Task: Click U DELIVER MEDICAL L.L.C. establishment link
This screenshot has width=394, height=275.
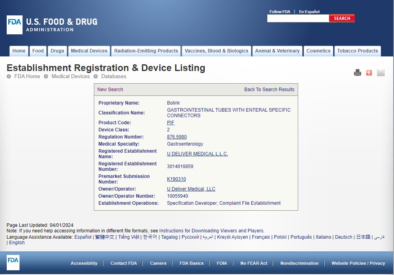Action: point(197,154)
